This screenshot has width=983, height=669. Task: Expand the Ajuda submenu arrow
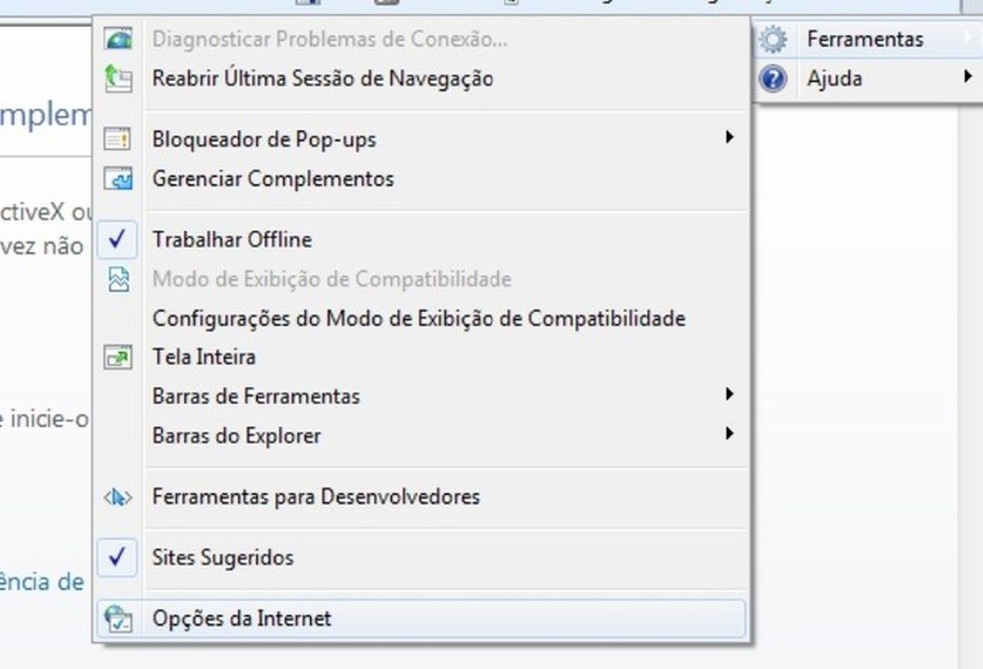[x=967, y=77]
